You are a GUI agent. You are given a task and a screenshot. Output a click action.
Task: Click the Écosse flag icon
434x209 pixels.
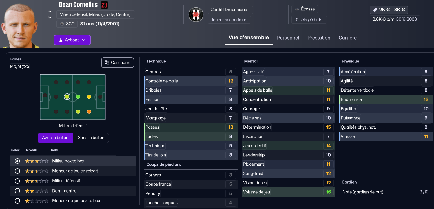[x=297, y=9]
